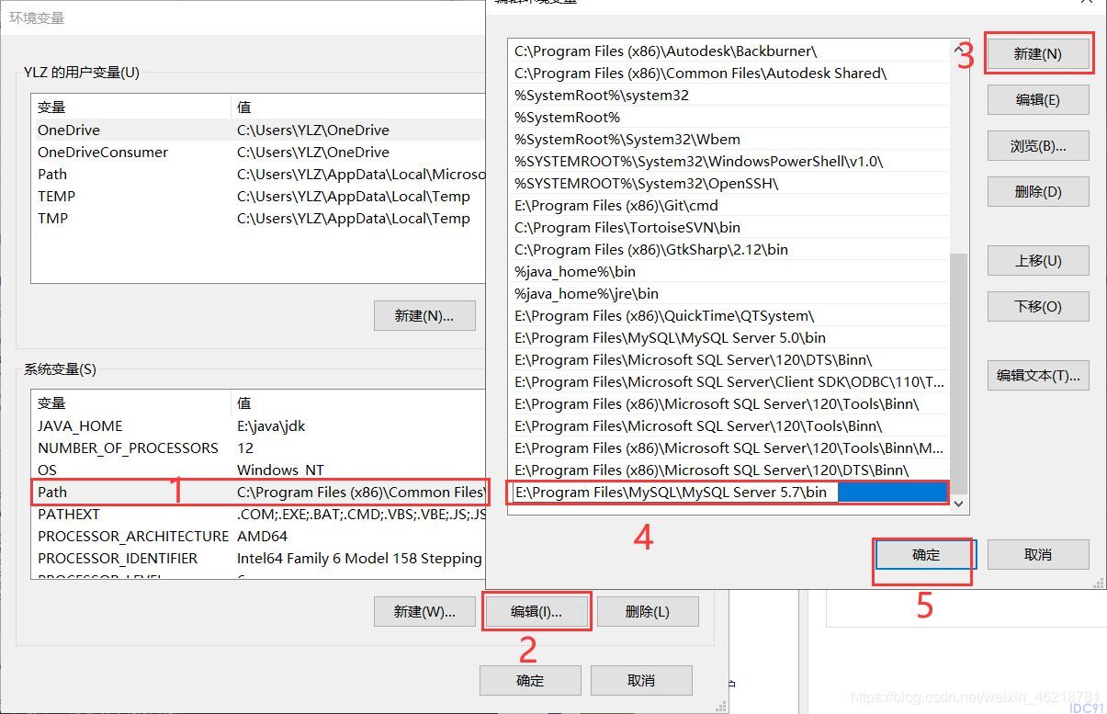Viewport: 1107px width, 714px height.
Task: Select the Client SDK\ODBC\110 entry
Action: [x=729, y=382]
